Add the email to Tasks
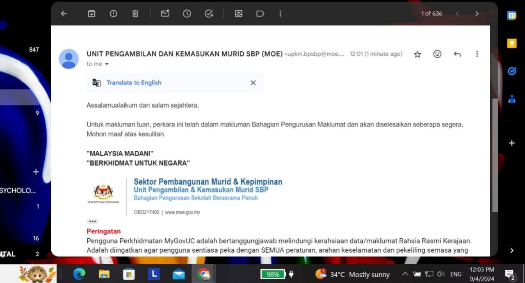525x283 pixels. 209,14
